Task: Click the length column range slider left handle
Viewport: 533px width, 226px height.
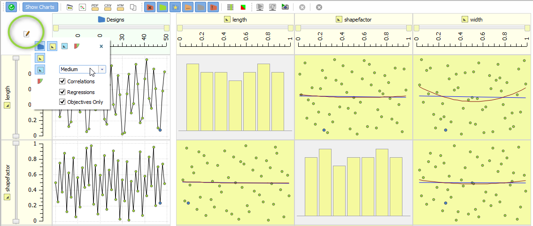Action: coord(179,28)
